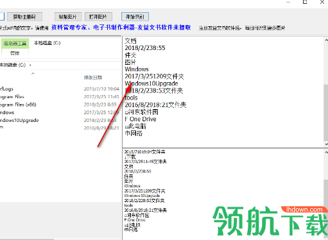Click the 本地磁盘 (C:) title text
328x240 pixels.
click(47, 43)
